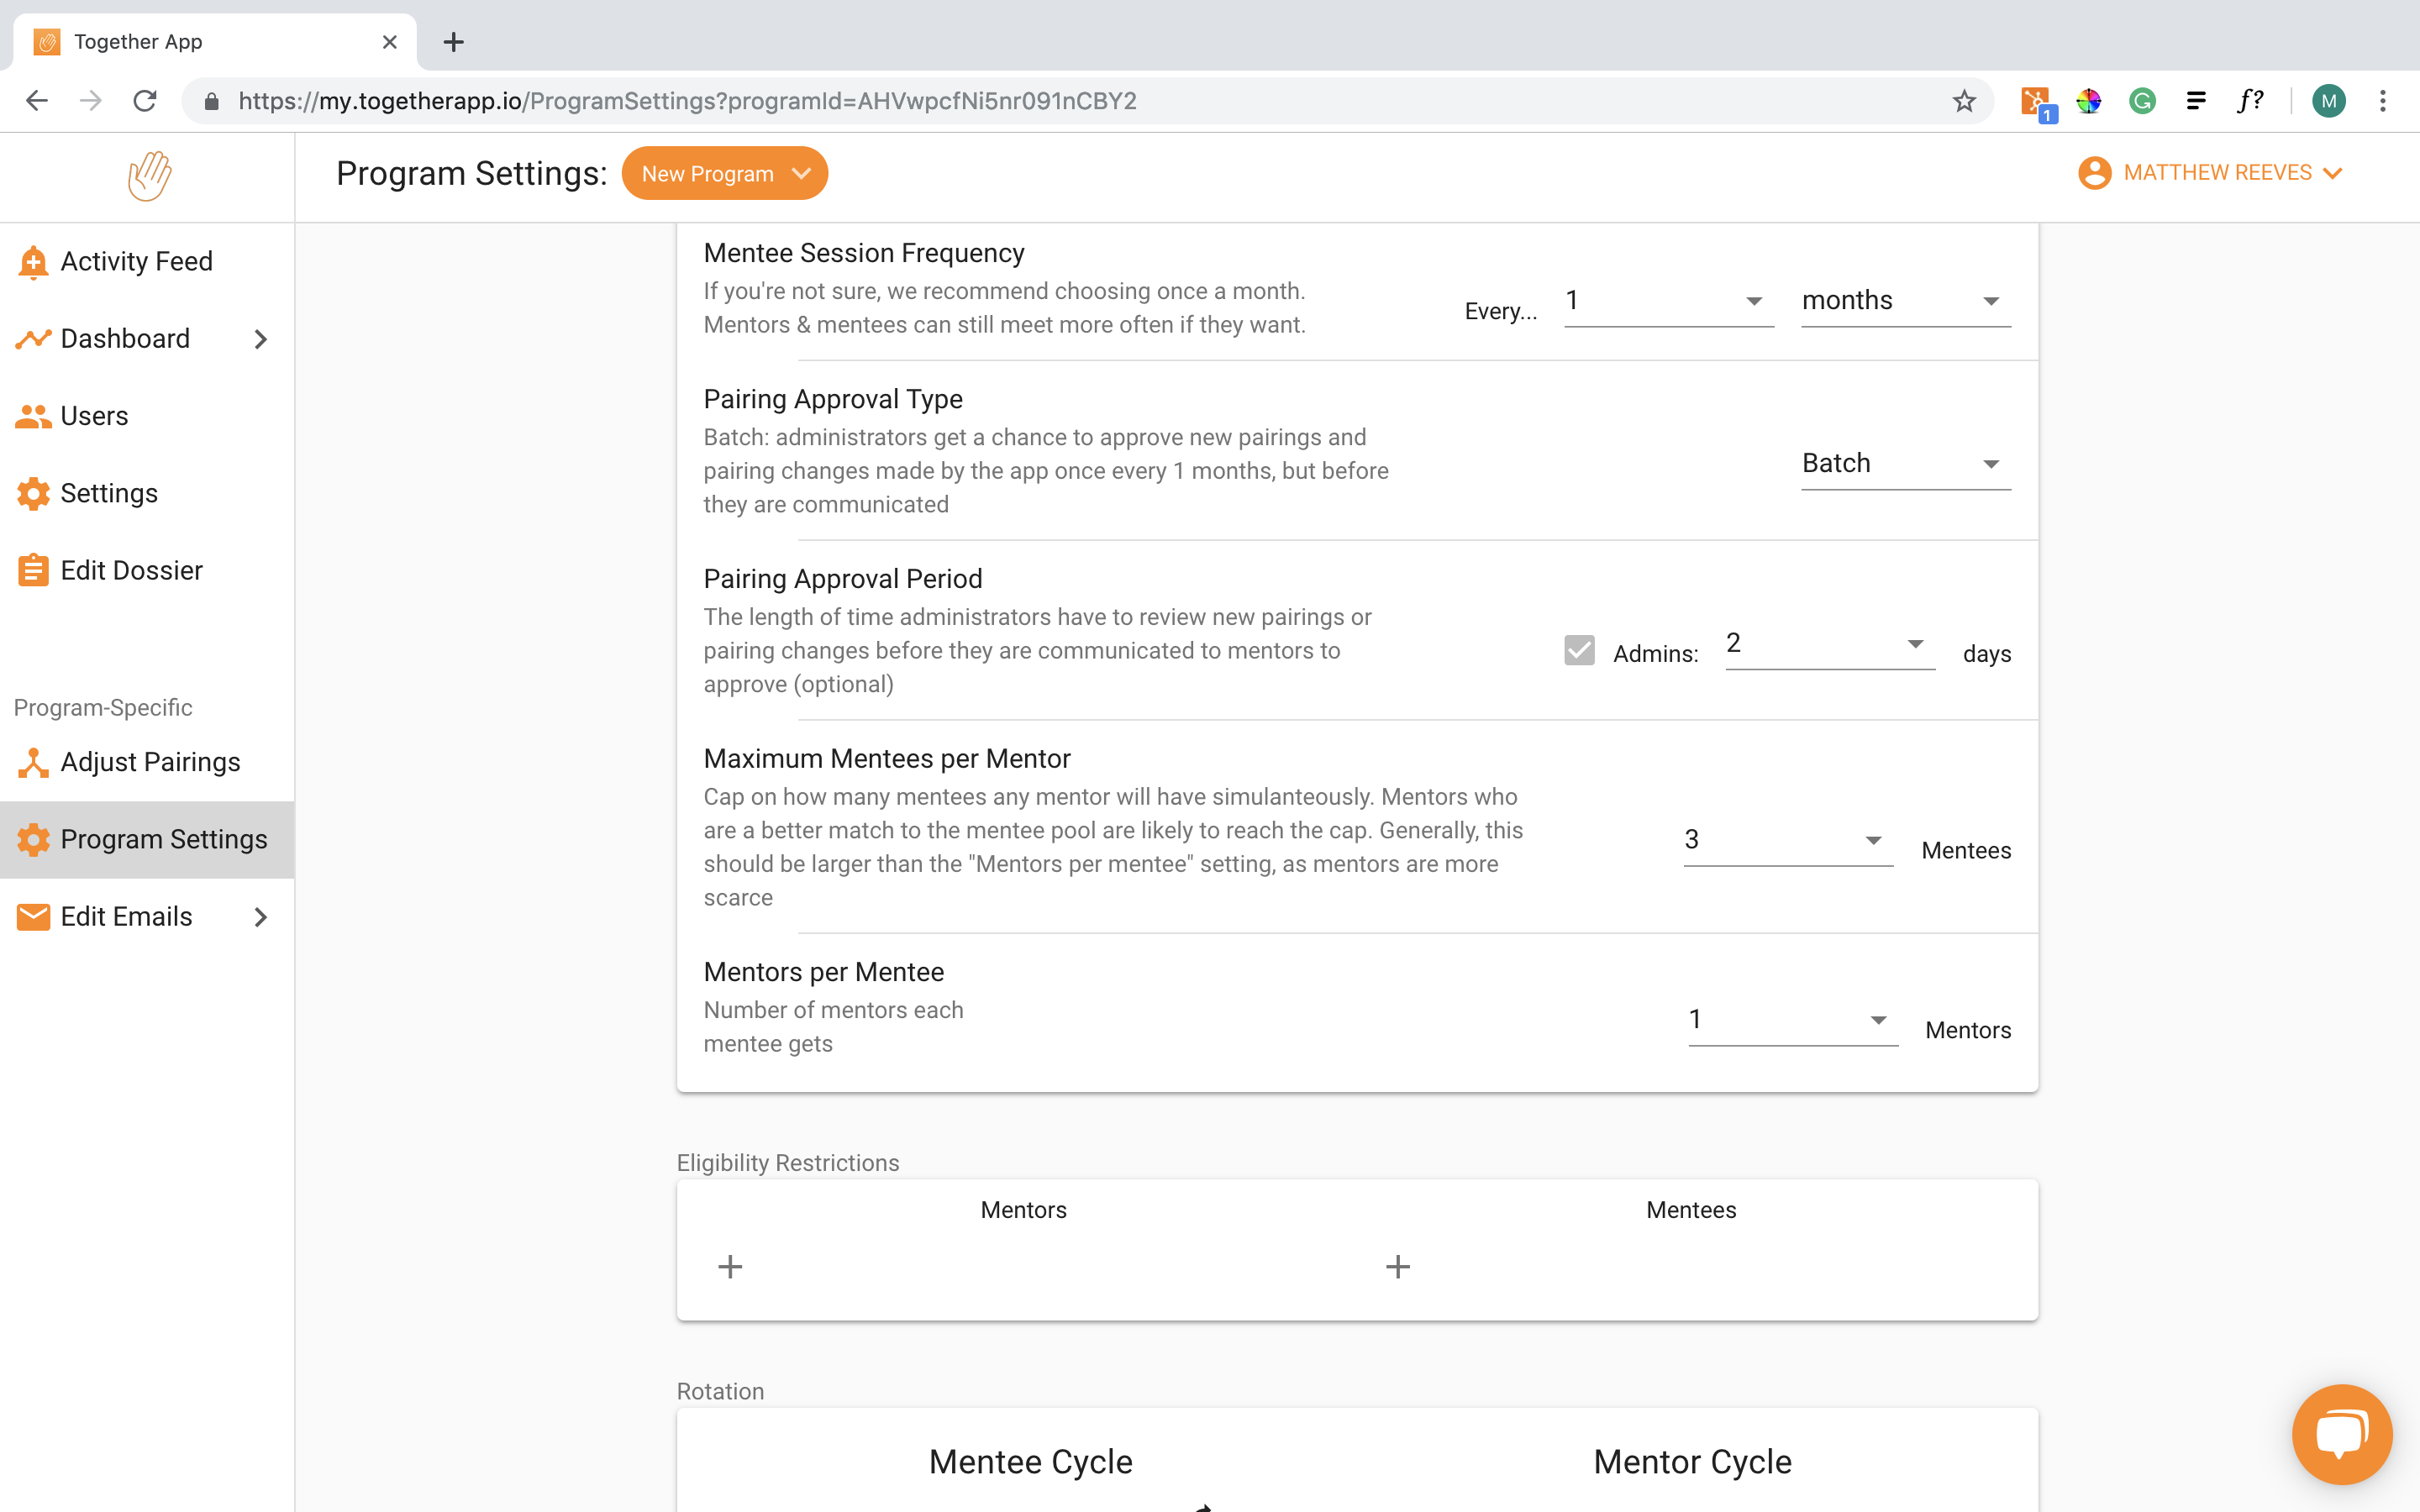The image size is (2420, 1512).
Task: Click the Together hand logo icon
Action: click(x=148, y=176)
